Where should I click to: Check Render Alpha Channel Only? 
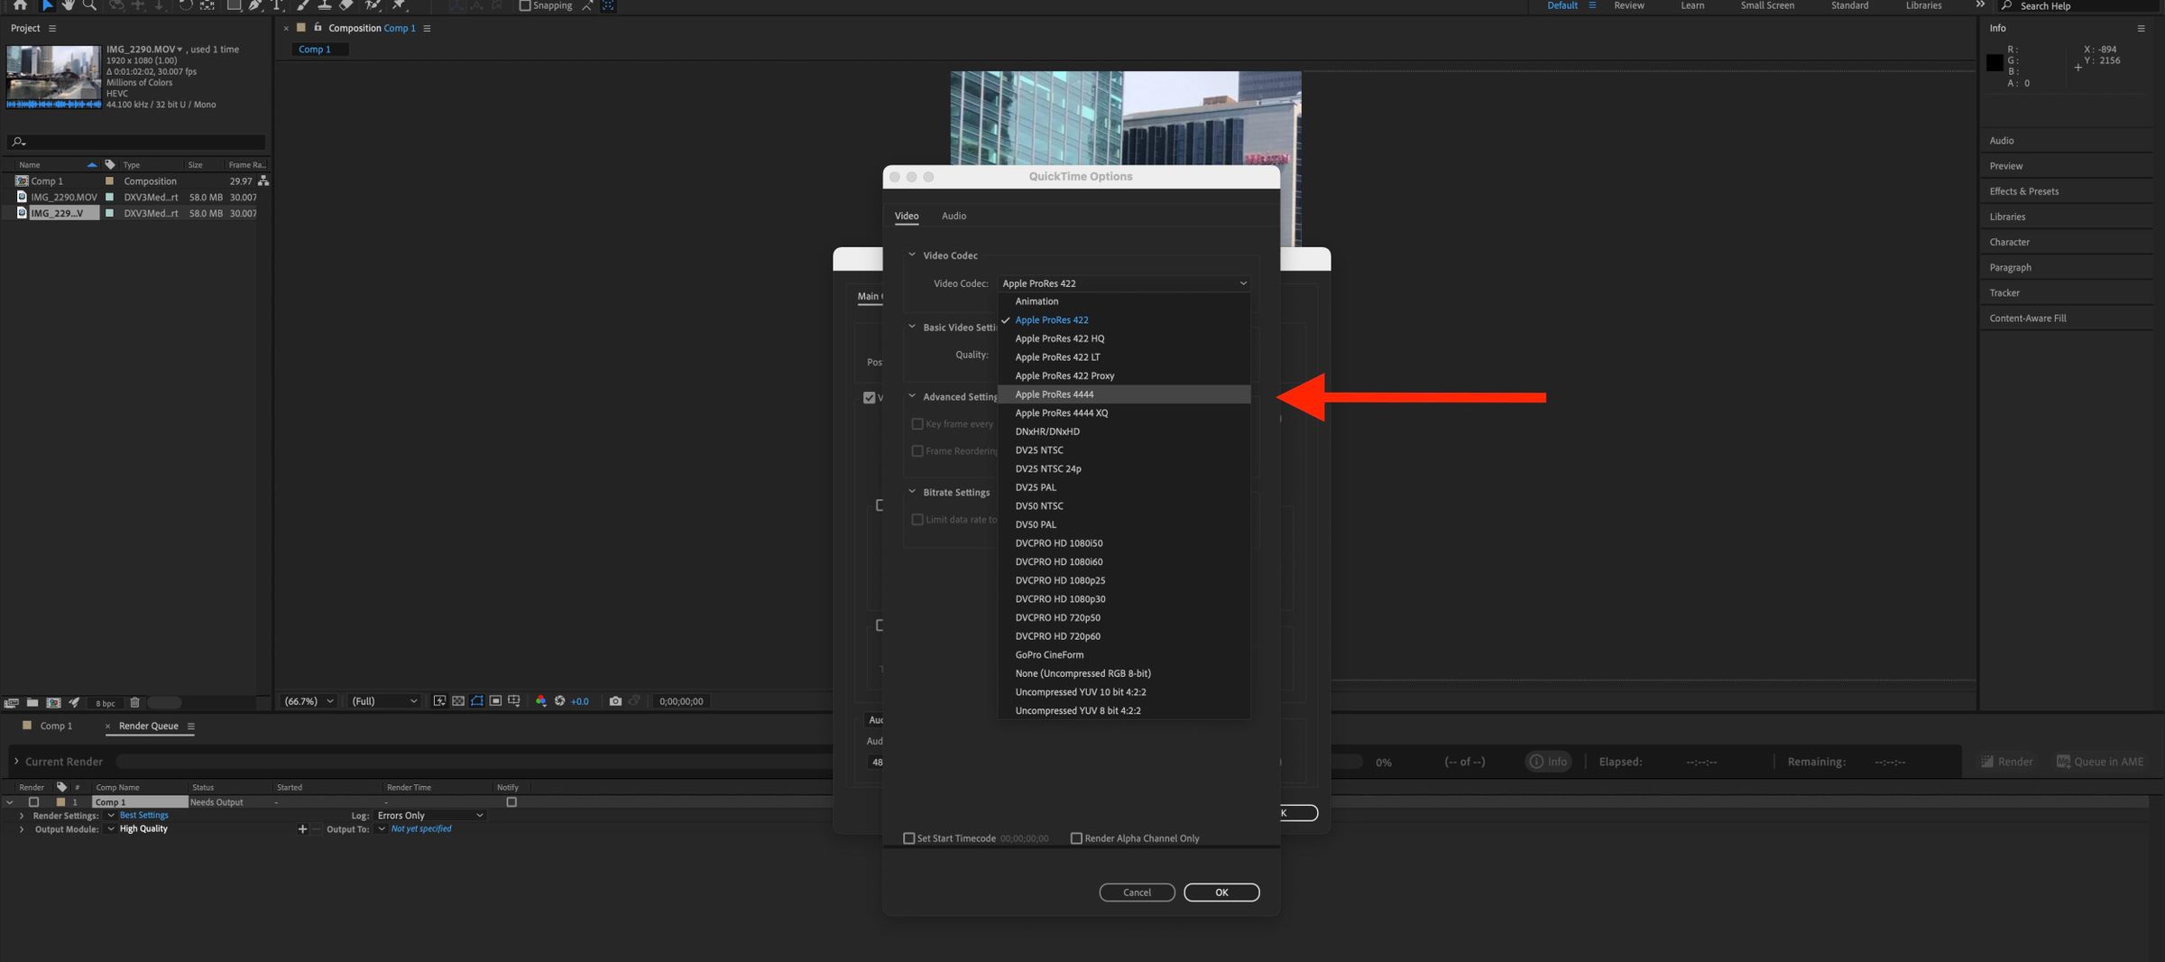[1075, 837]
